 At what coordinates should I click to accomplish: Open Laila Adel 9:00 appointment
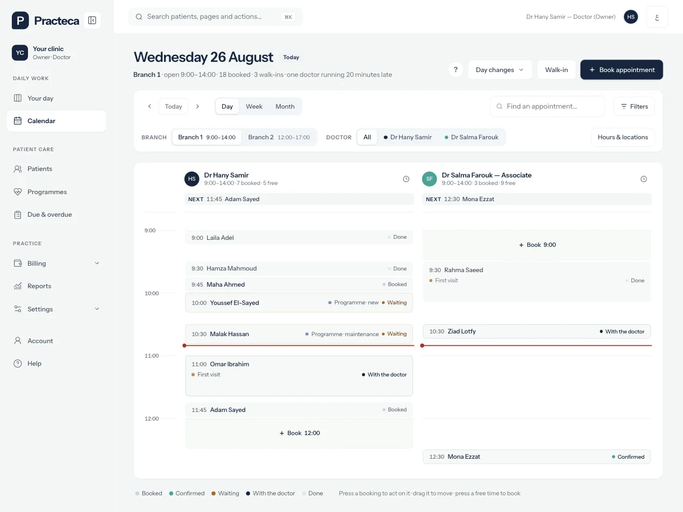299,238
